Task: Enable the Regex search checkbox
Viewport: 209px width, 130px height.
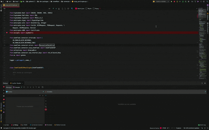Action: click(x=94, y=8)
